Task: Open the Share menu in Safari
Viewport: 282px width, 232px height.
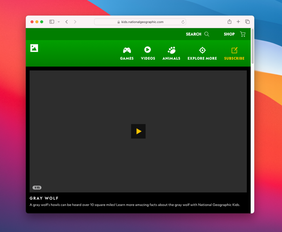Action: (229, 22)
